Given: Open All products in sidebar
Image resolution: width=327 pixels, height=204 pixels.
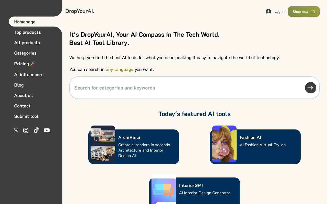Looking at the screenshot, I should coord(27,43).
